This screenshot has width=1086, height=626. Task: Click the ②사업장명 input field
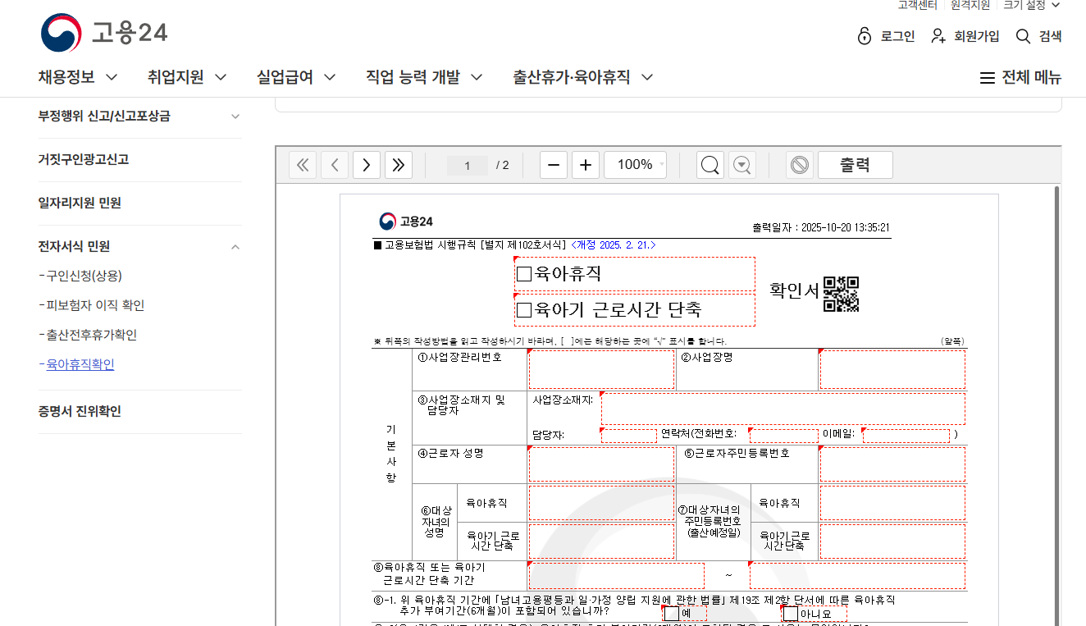pyautogui.click(x=892, y=370)
